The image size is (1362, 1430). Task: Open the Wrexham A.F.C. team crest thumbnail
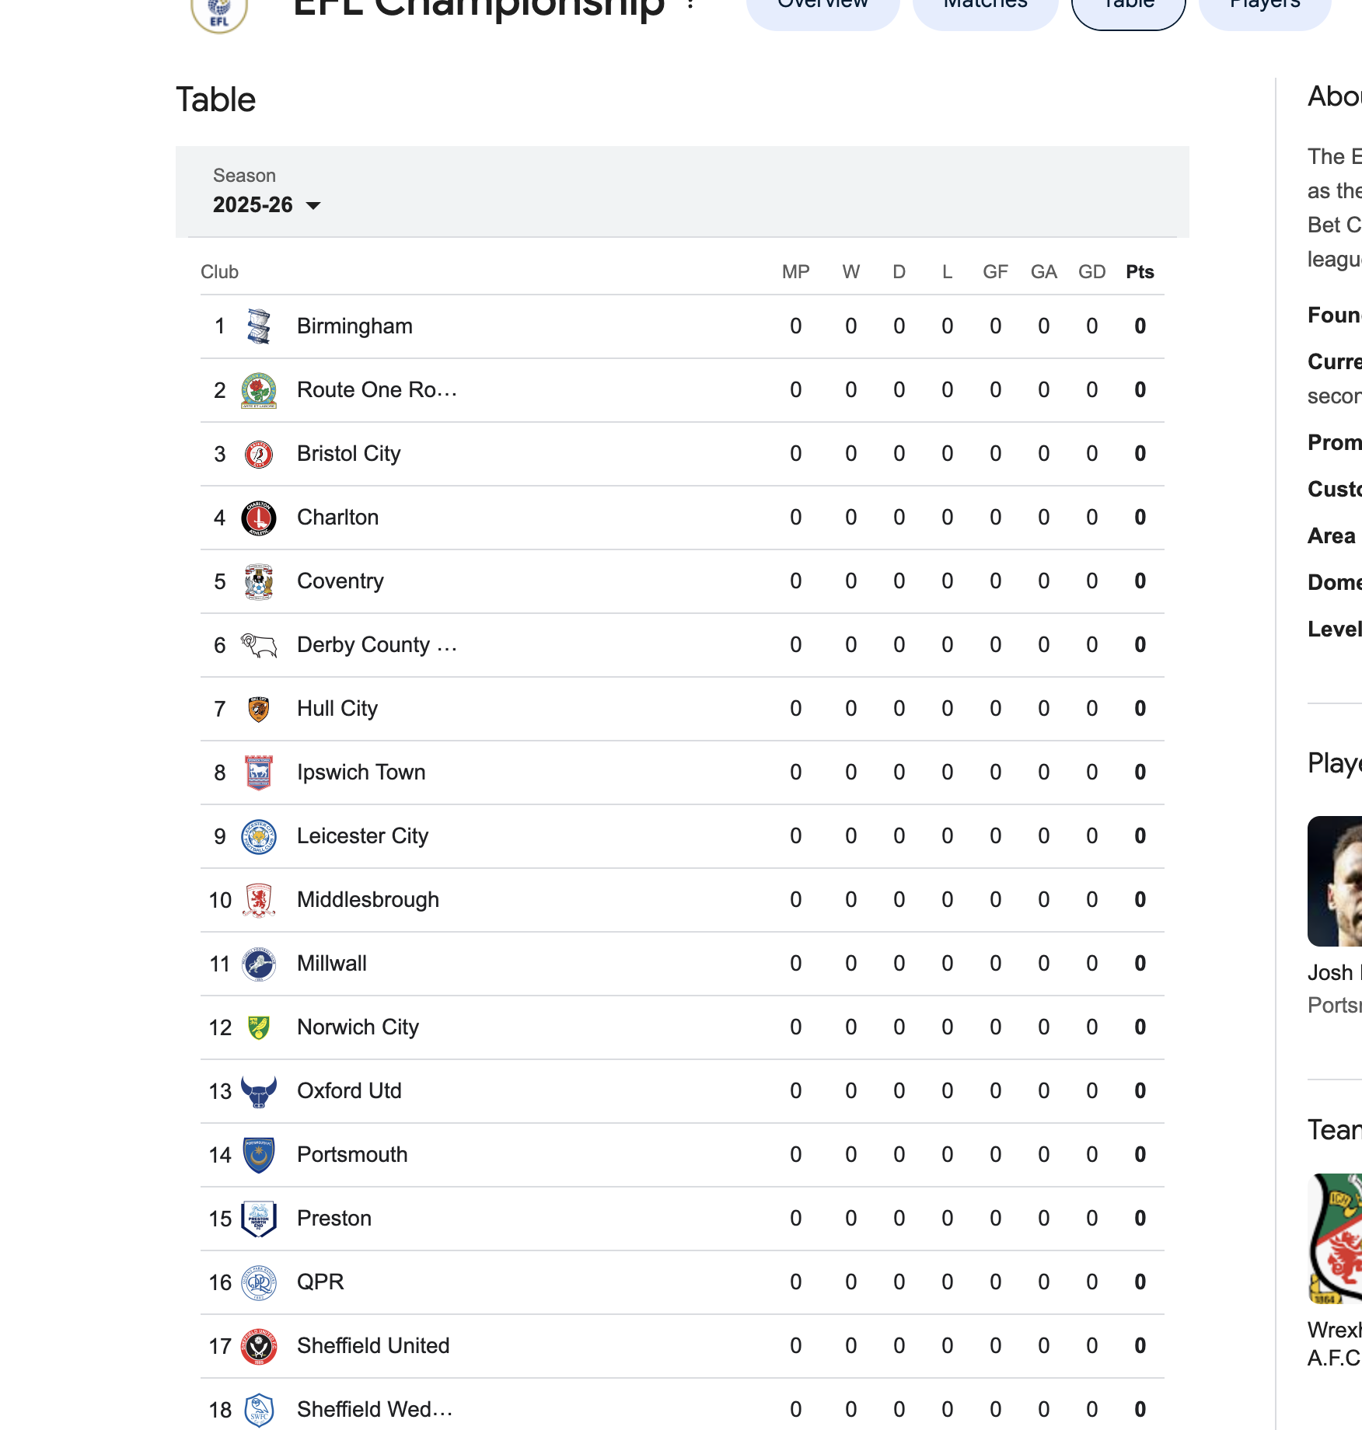coord(1335,1239)
